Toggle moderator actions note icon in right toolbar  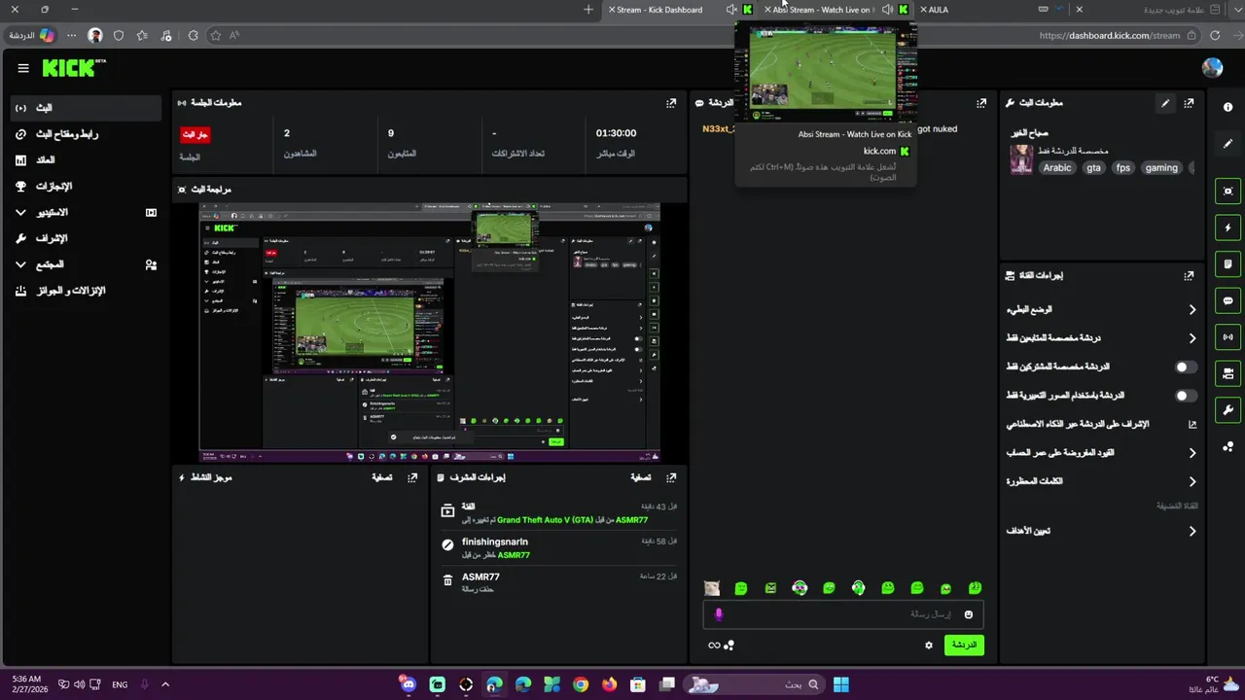[1227, 264]
